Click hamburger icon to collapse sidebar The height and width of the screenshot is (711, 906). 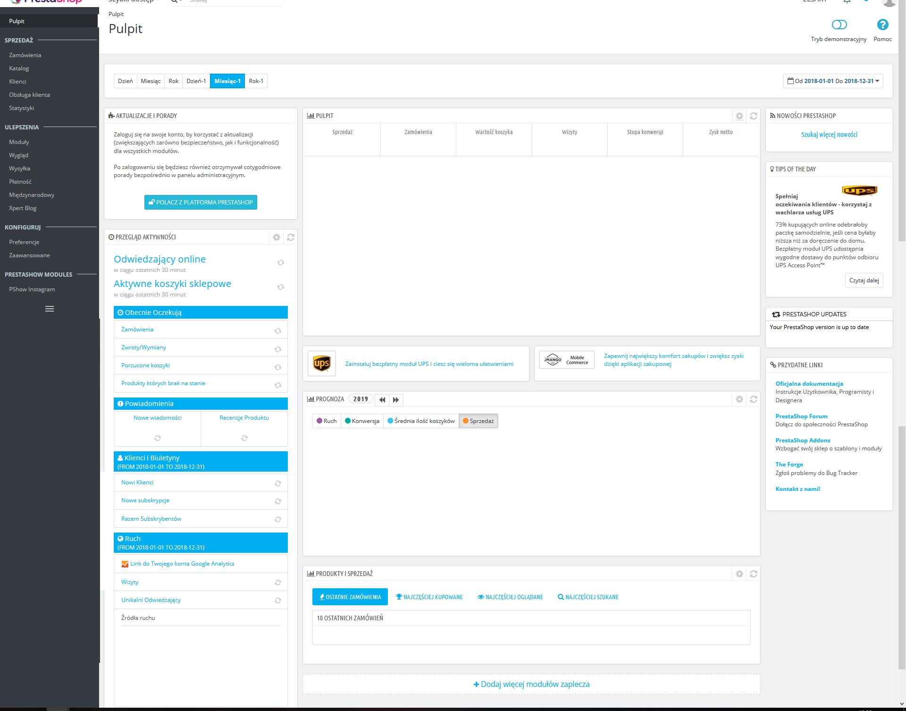[50, 309]
